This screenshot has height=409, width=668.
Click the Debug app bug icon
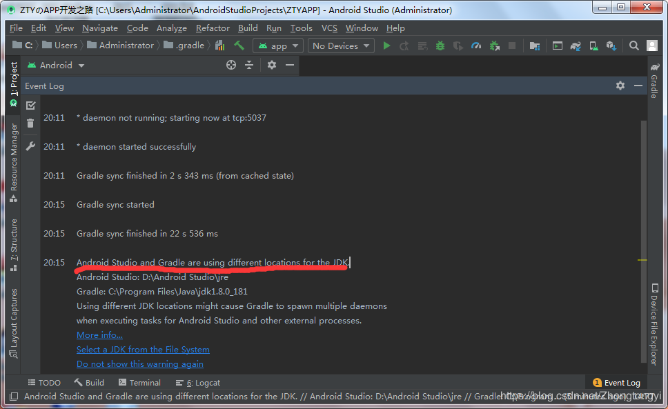440,46
